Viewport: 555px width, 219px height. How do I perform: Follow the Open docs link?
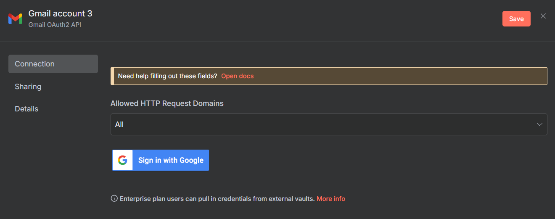point(237,76)
